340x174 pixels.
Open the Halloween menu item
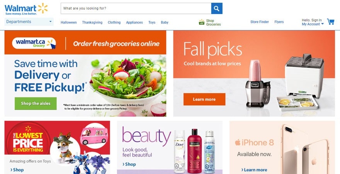[68, 22]
